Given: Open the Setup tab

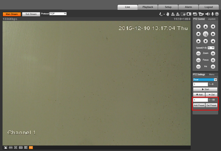Looking at the screenshot, I should click(168, 7).
